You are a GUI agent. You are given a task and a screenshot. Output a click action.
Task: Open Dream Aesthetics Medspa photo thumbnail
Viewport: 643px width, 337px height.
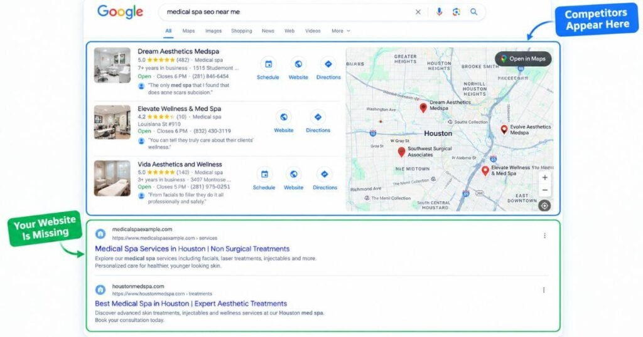(x=112, y=65)
